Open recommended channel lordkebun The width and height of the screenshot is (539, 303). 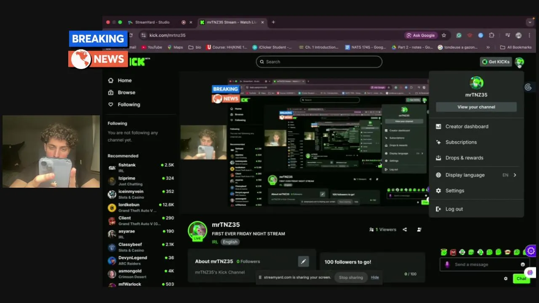(141, 207)
